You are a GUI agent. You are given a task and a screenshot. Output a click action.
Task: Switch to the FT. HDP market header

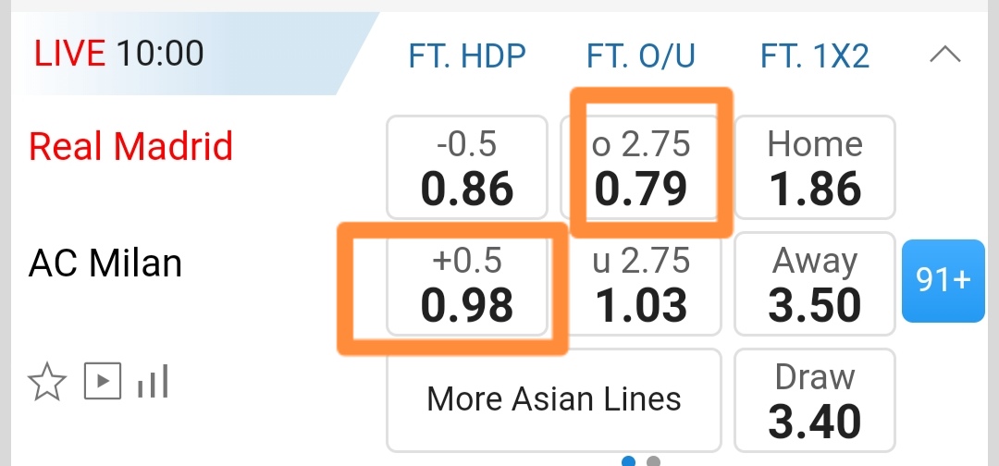point(466,56)
